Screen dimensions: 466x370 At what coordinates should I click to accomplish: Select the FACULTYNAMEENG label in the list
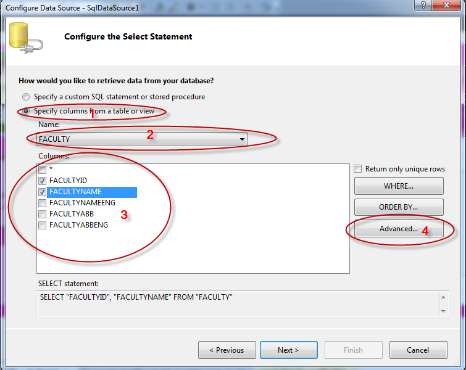82,203
